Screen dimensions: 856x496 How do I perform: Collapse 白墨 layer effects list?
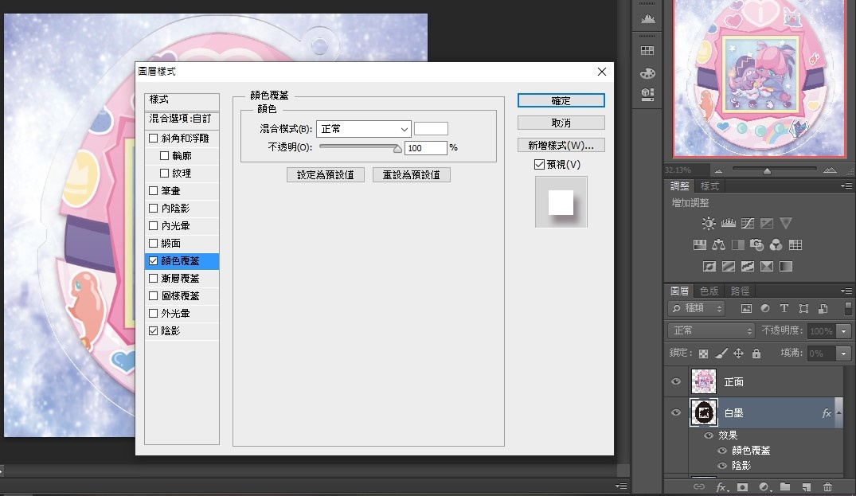tap(839, 412)
